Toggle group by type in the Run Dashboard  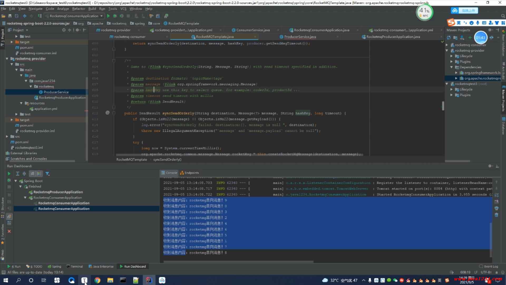32,174
